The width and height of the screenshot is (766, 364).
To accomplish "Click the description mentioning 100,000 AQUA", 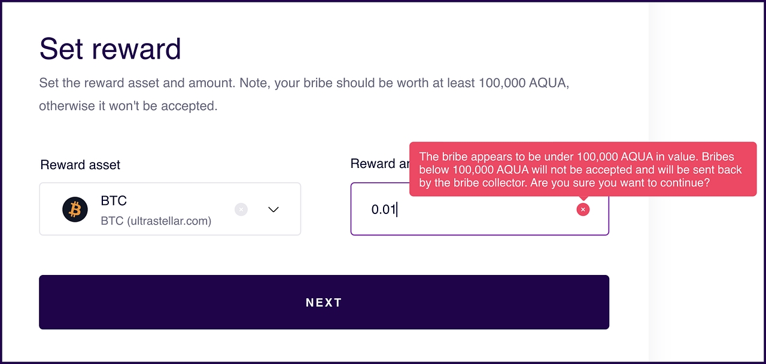I will coord(303,83).
